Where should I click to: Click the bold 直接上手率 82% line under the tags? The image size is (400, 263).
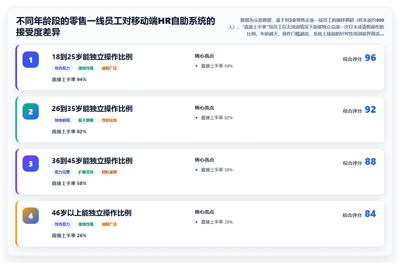point(69,131)
